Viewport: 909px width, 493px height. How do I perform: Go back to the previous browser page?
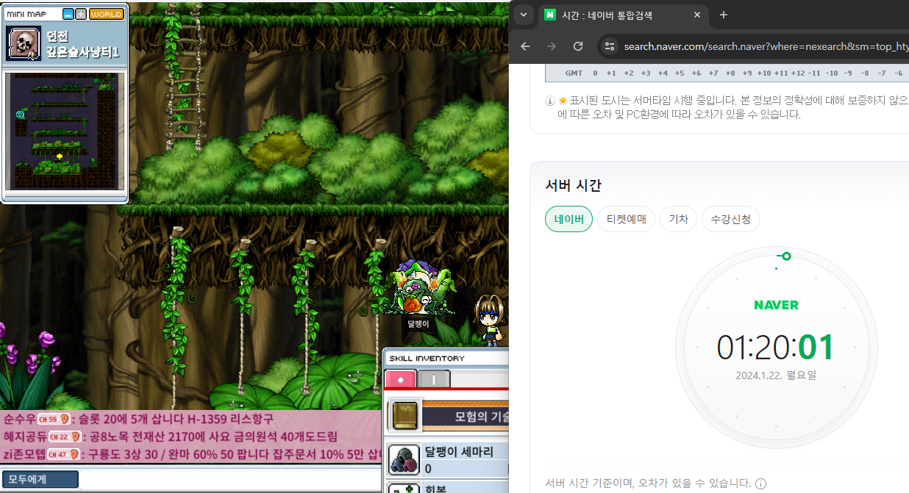tap(525, 46)
